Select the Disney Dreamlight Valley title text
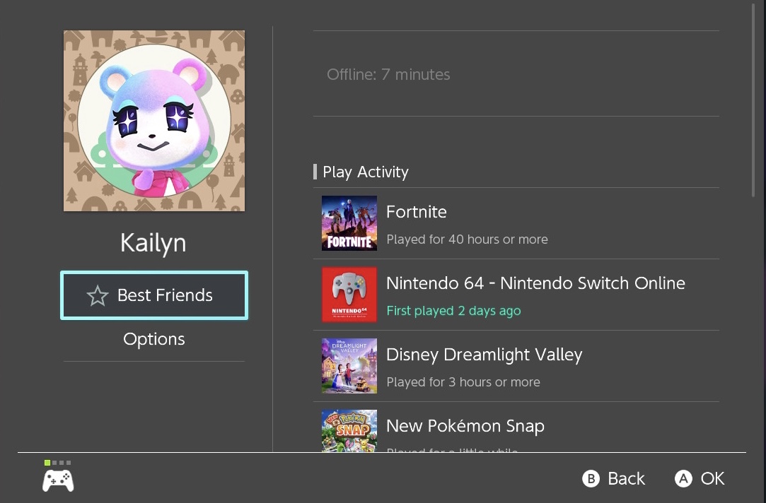 pos(484,355)
